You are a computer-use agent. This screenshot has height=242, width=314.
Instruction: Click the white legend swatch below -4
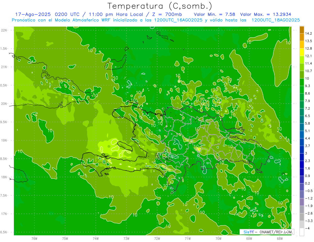pyautogui.click(x=302, y=232)
